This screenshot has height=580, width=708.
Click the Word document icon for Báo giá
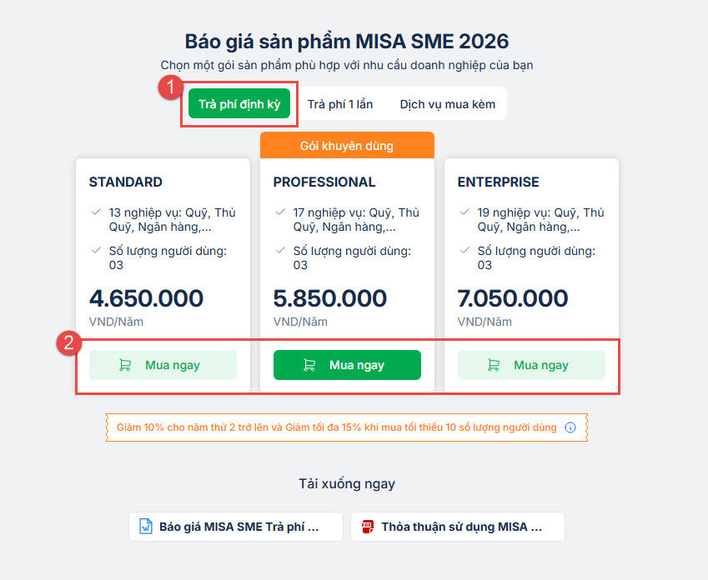pyautogui.click(x=146, y=527)
